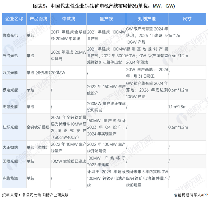Select the 无锡众能 company cell
Image resolution: width=208 pixels, height=201 pixels.
point(14,107)
